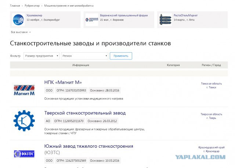235x168 pixels.
Task: Open Тверской станкостроительный завод page
Action: pos(85,113)
